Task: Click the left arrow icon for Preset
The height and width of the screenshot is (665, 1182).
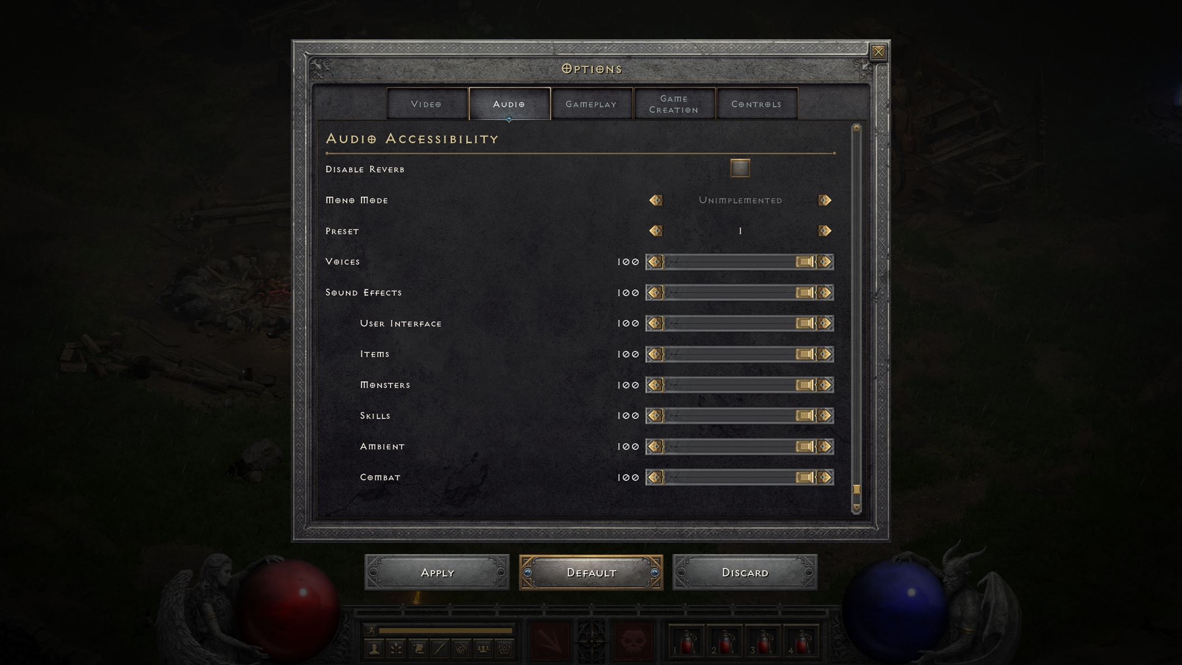Action: pyautogui.click(x=655, y=231)
